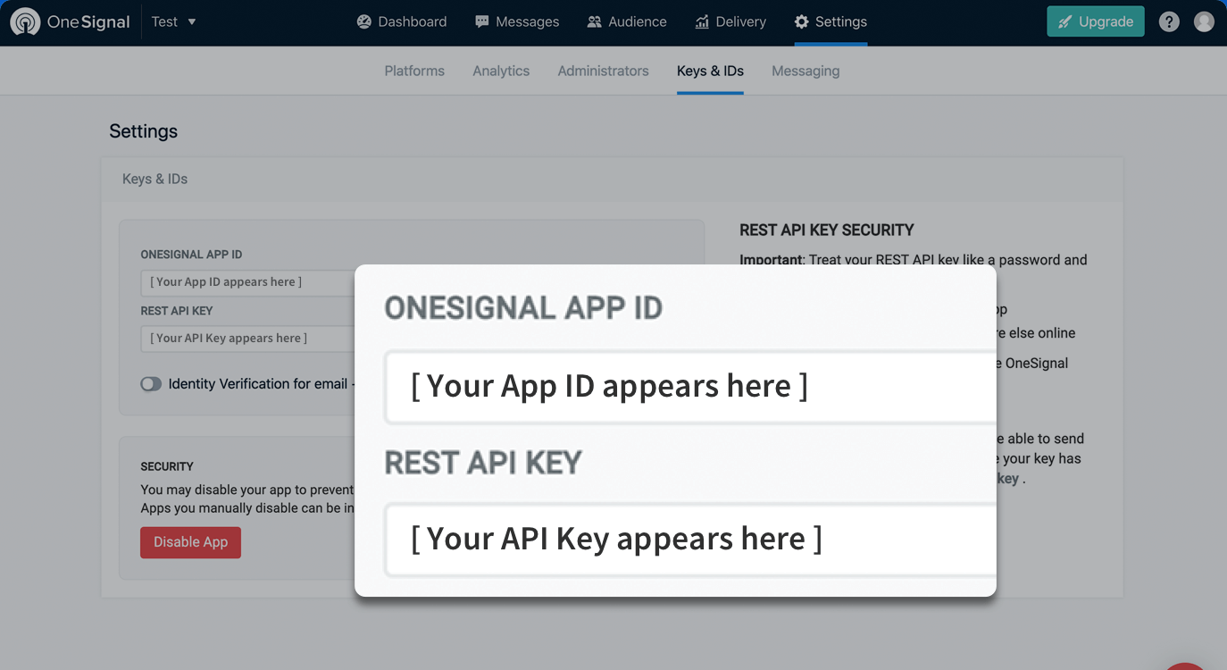The image size is (1227, 670).
Task: Click the Settings page heading
Action: (x=143, y=131)
